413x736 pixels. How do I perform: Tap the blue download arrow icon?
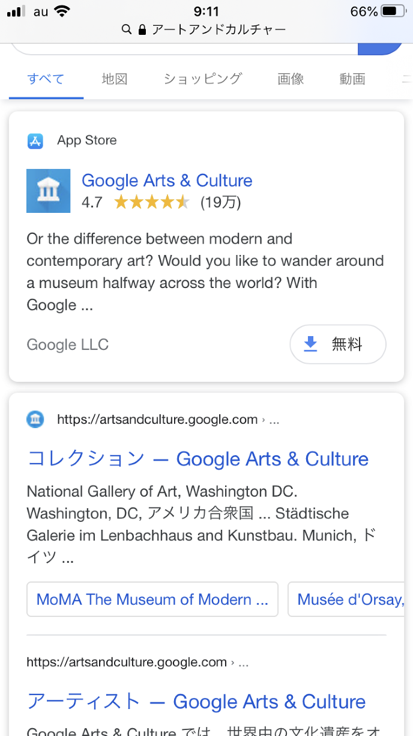310,344
